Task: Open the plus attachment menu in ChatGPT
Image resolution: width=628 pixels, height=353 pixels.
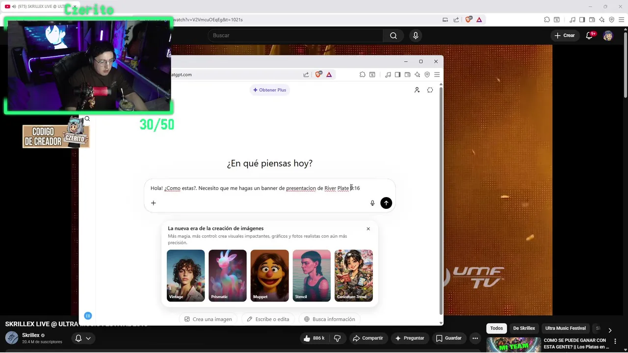Action: pos(153,203)
